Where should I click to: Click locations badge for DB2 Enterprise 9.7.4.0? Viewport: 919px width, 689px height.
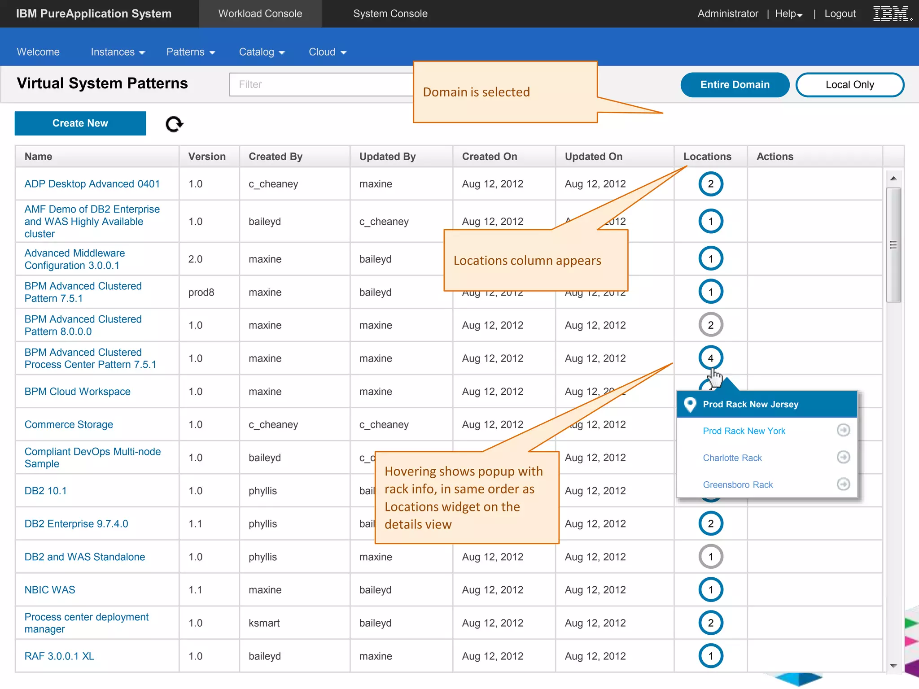[711, 523]
